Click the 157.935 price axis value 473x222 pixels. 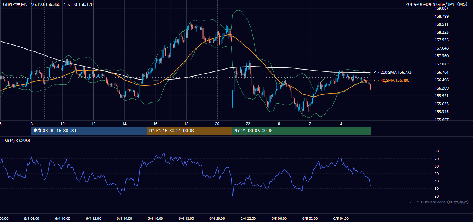(x=442, y=40)
